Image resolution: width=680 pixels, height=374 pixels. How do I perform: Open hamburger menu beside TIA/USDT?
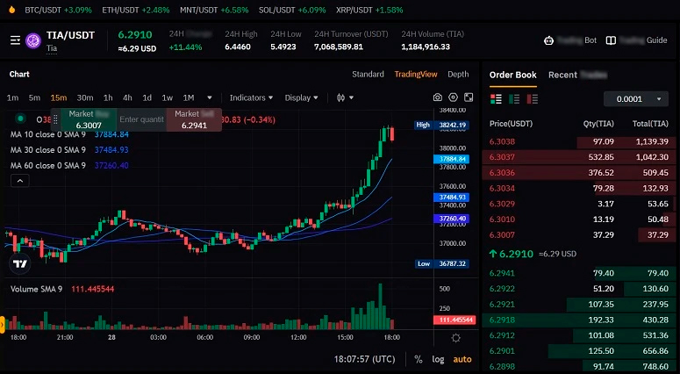point(15,40)
